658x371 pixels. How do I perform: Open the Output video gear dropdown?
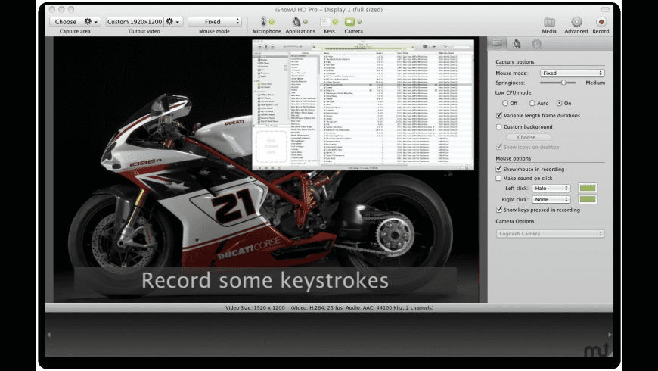(x=173, y=21)
